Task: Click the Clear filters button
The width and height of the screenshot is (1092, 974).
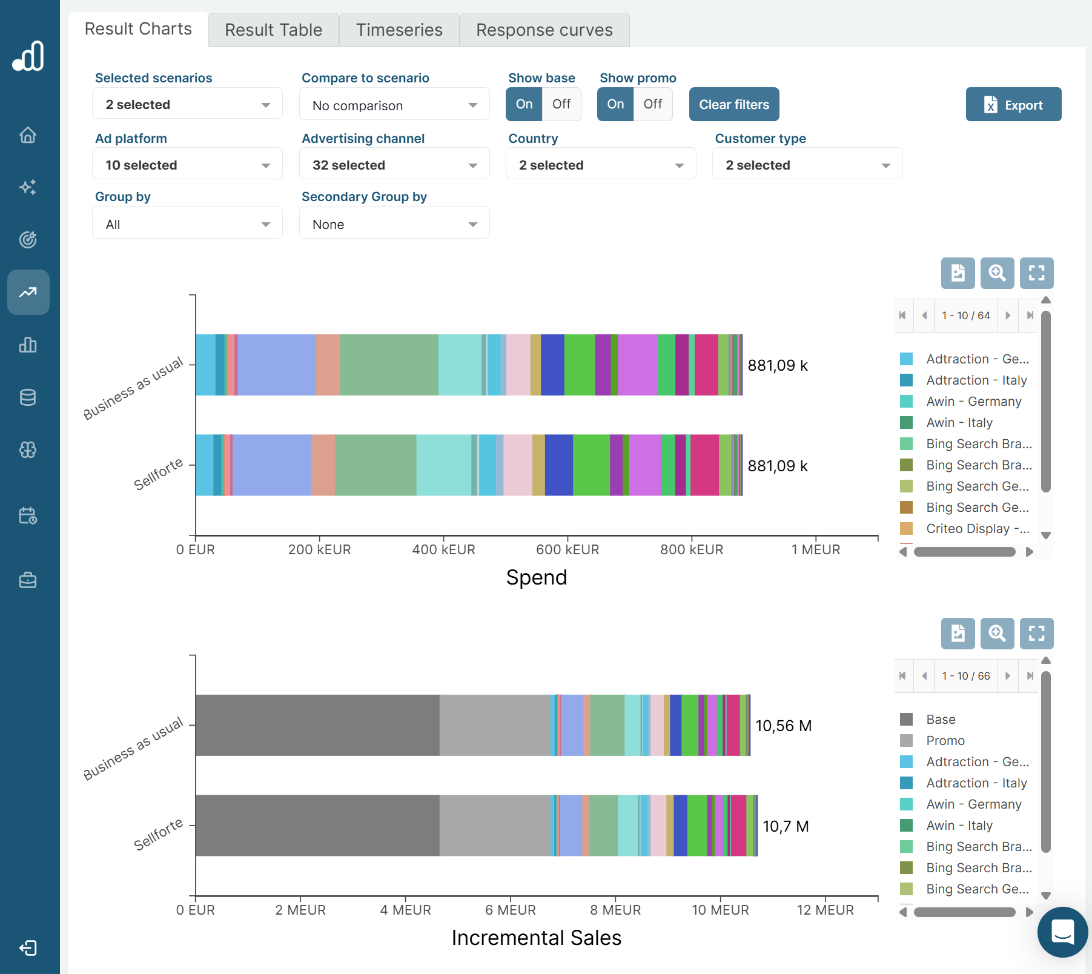Action: click(x=733, y=105)
